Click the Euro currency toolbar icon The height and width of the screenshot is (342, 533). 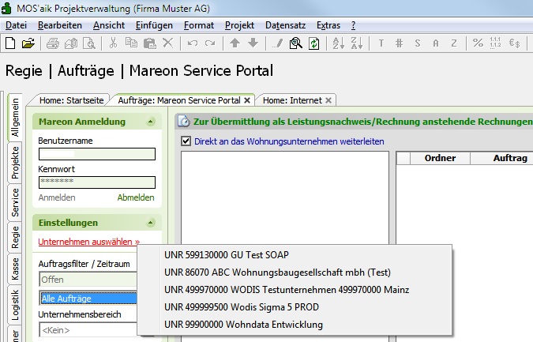point(514,43)
